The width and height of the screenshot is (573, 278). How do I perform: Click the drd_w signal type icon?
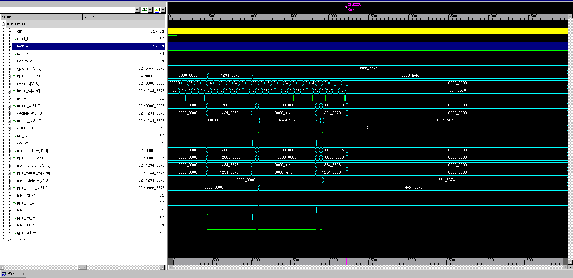pos(14,136)
